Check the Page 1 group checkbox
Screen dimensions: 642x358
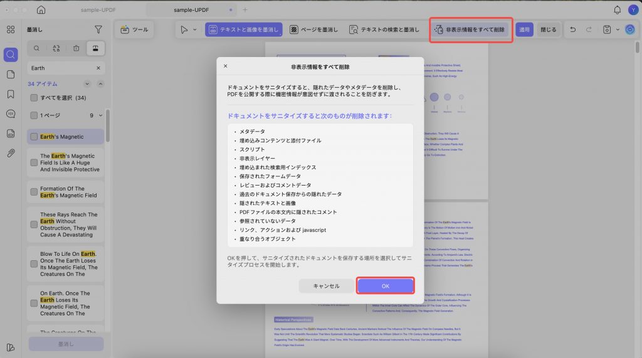tap(34, 115)
